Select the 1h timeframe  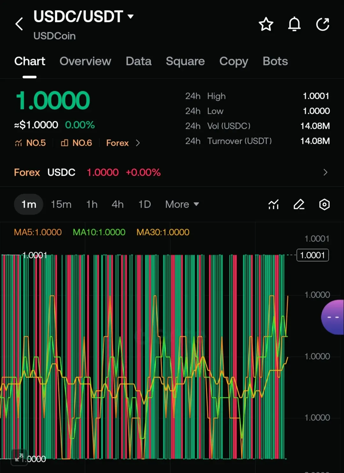[x=92, y=204]
